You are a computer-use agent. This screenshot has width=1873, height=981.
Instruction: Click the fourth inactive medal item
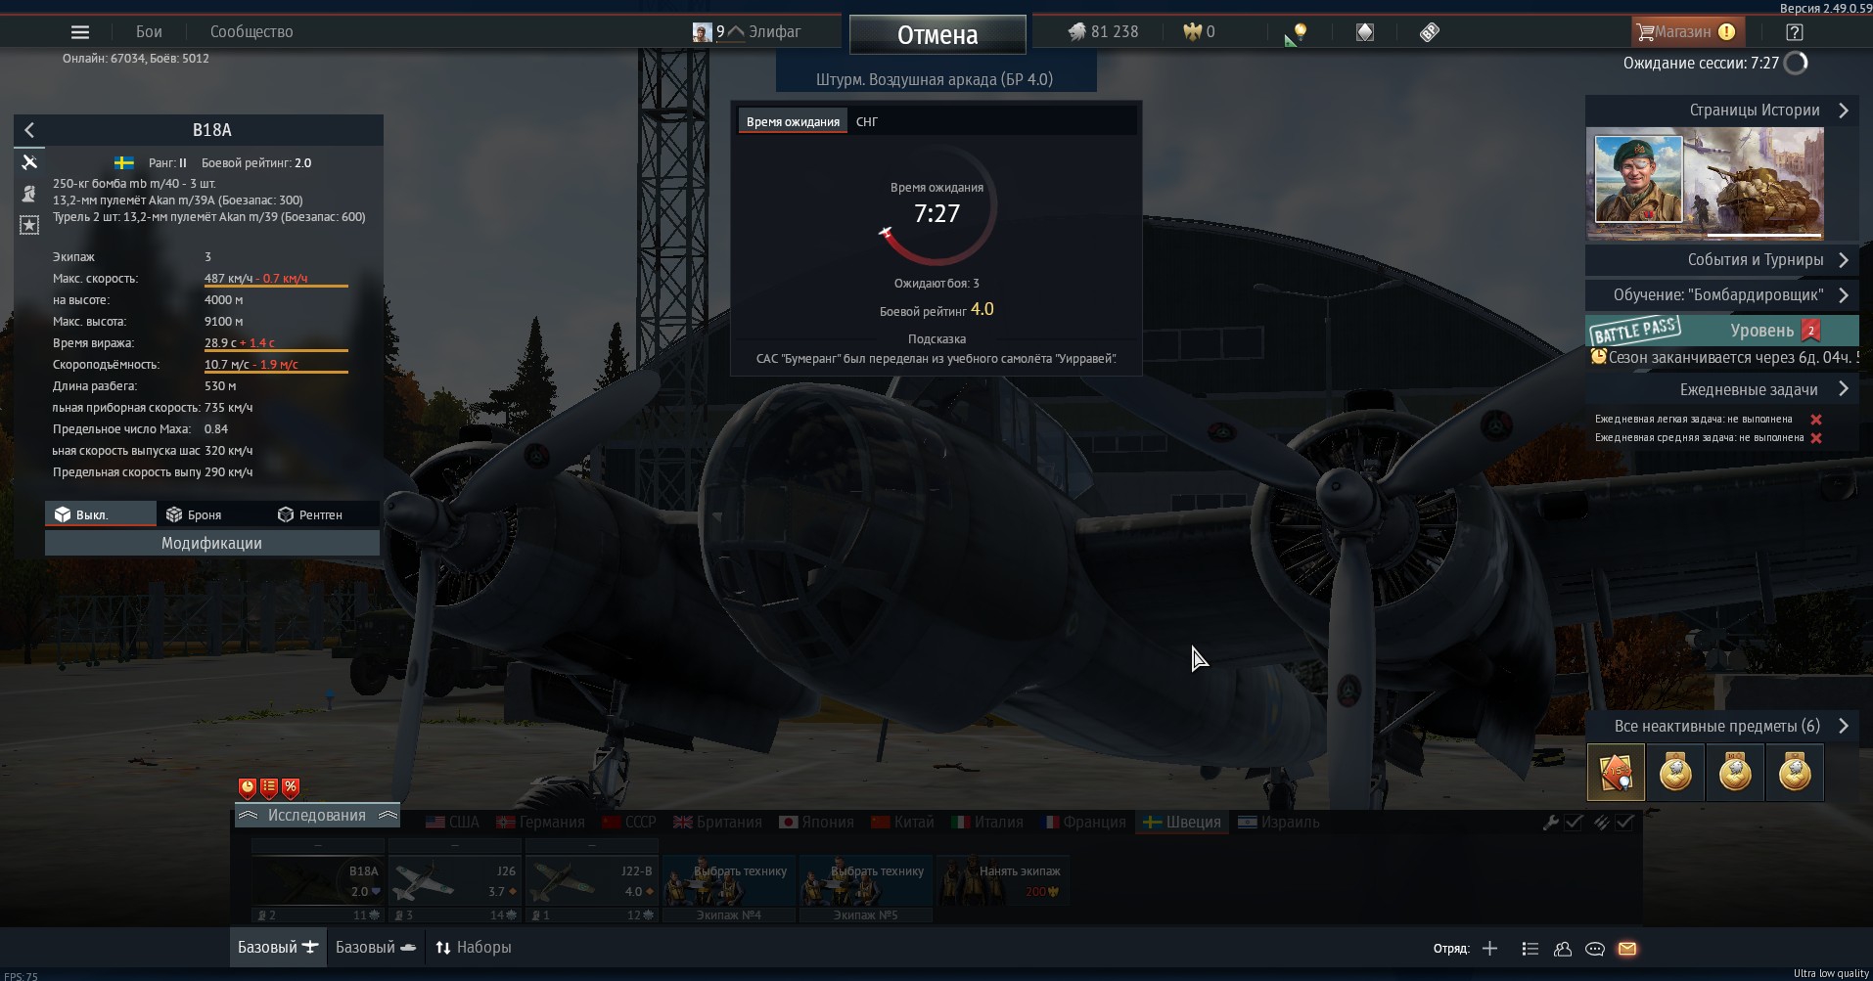tap(1795, 773)
